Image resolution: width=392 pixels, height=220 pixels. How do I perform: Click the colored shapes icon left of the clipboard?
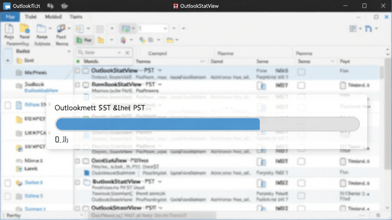tap(142, 40)
